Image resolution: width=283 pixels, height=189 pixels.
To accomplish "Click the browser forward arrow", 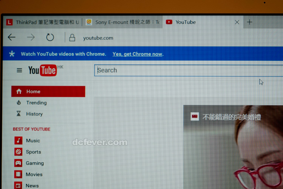I will [x=31, y=37].
